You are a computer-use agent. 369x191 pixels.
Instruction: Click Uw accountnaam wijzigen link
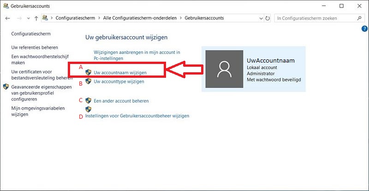(120, 73)
